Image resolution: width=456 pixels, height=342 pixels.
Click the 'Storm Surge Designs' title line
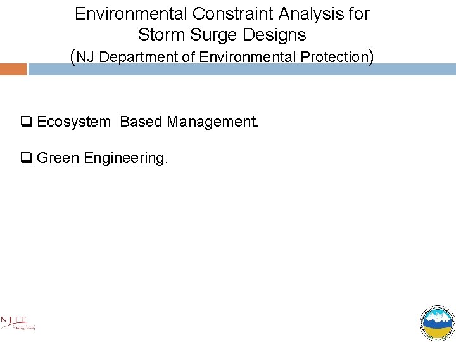point(222,34)
